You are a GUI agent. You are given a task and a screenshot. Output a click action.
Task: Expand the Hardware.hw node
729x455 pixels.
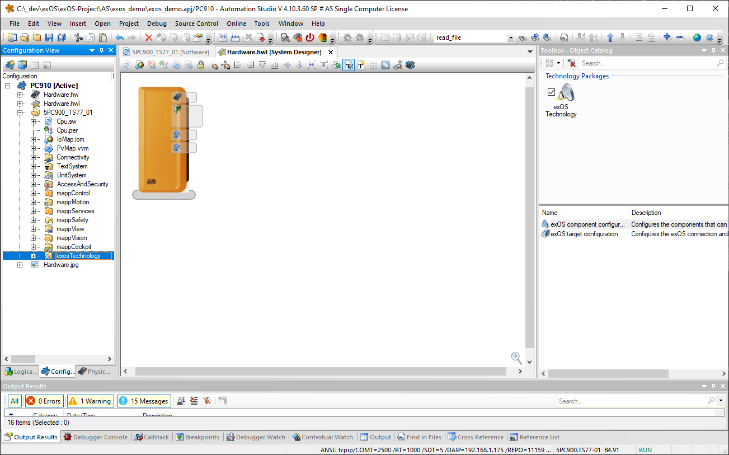pyautogui.click(x=21, y=95)
